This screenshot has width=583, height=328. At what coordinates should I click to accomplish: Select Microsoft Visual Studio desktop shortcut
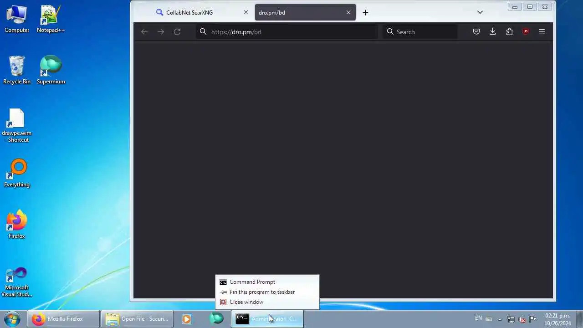click(x=17, y=282)
